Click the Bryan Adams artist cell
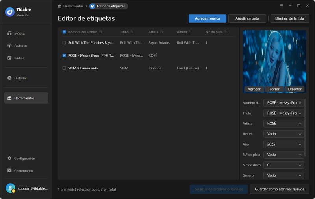Image resolution: width=315 pixels, height=199 pixels. pos(159,43)
